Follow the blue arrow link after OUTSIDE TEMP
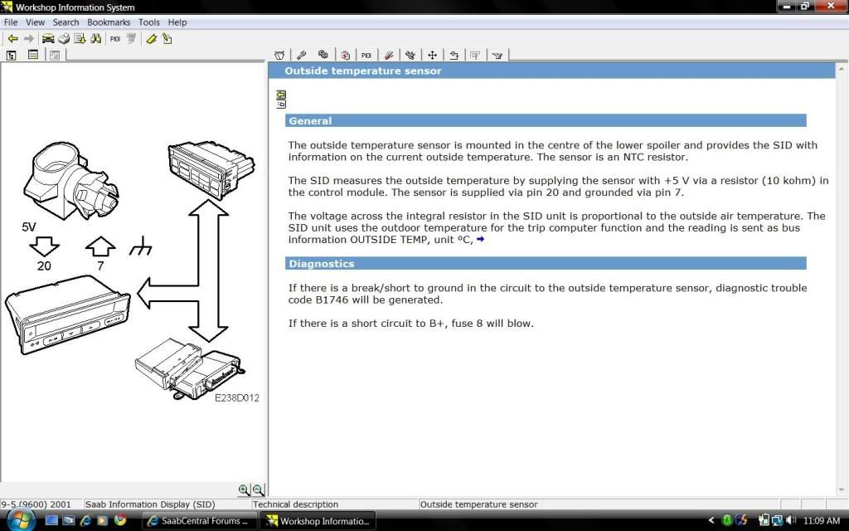 [x=482, y=240]
